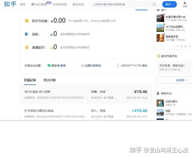Open the 盐言作者平台 heading
The height and width of the screenshot is (158, 193).
pos(169,56)
